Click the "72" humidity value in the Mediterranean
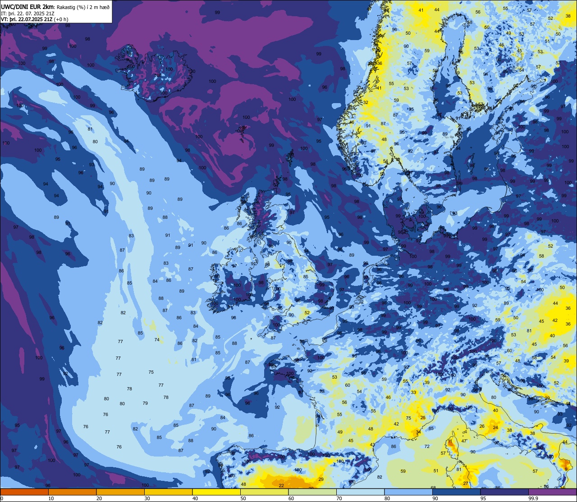 click(427, 447)
